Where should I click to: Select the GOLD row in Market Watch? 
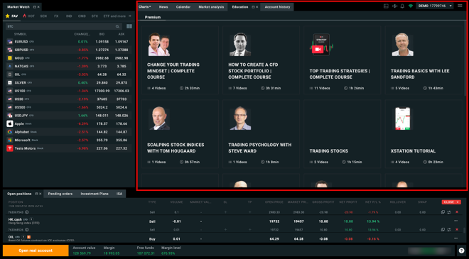tap(68, 58)
